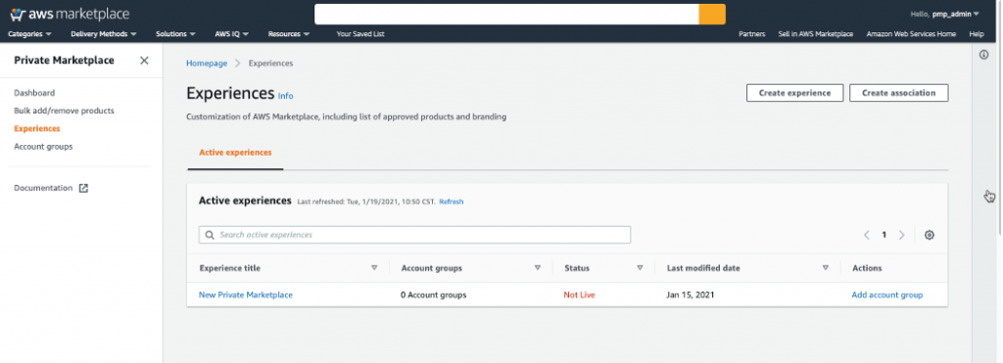1003x363 pixels.
Task: Expand the Categories dropdown
Action: pyautogui.click(x=29, y=34)
